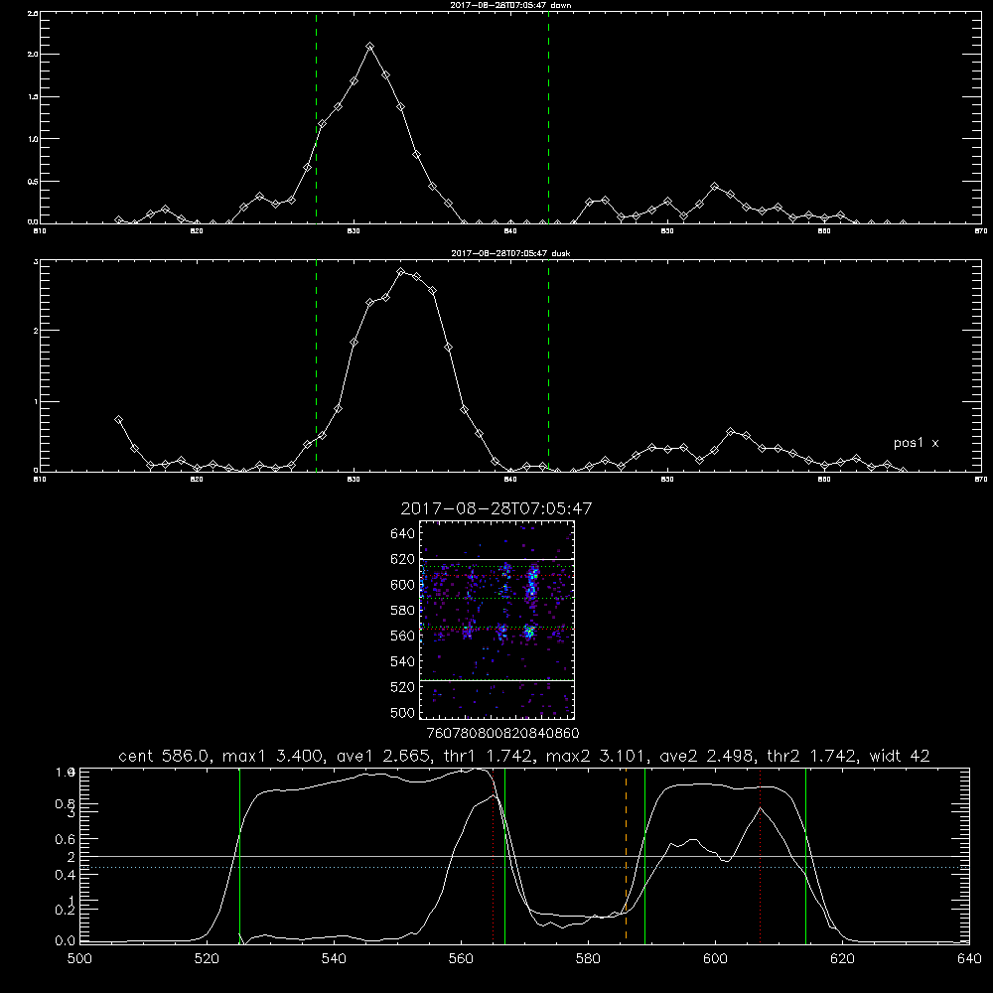The image size is (993, 993).
Task: Click the '580' x-axis label of the bottom plot
Action: tap(588, 959)
